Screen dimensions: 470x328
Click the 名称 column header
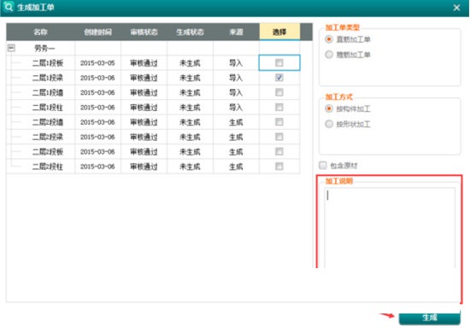[41, 32]
